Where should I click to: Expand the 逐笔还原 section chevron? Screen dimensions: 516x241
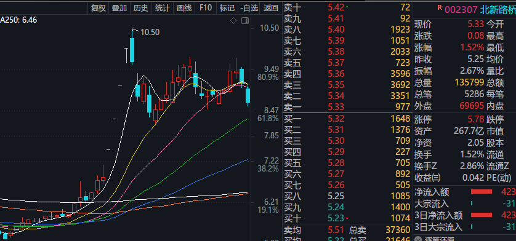click(x=417, y=239)
